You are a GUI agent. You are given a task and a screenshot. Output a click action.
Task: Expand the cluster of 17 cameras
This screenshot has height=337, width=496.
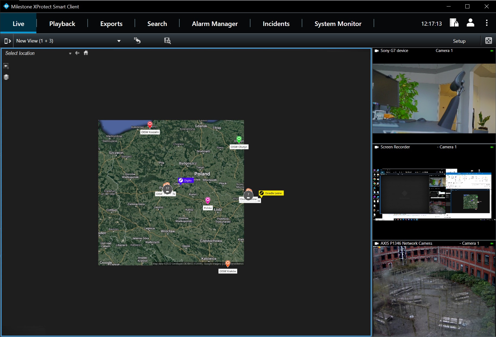(x=167, y=189)
